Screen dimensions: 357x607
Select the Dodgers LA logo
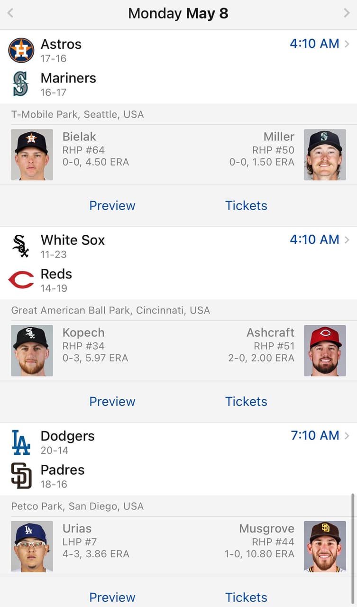[x=21, y=442]
